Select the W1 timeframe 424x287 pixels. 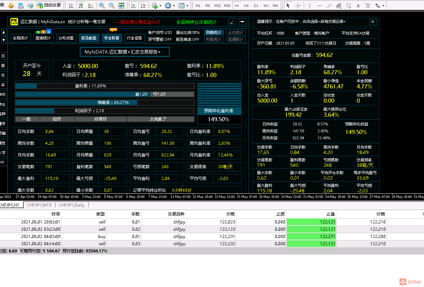pos(266,6)
